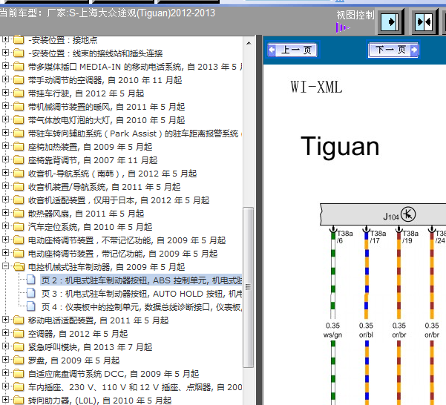Viewport: 446px width, 405px height.
Task: Expand the 带挂车行驶 folder
Action: click(x=5, y=93)
